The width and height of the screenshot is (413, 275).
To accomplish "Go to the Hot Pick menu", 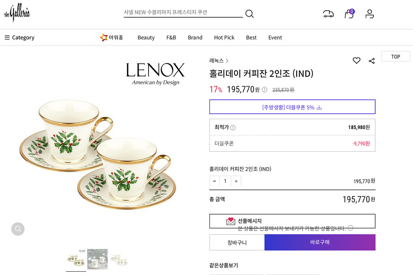I will [x=224, y=37].
